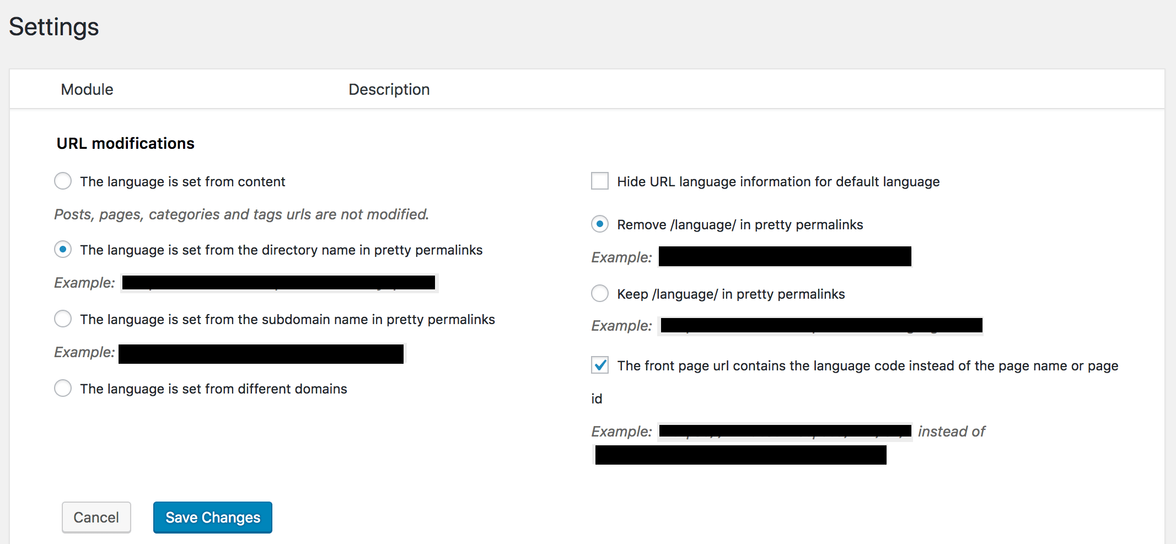This screenshot has width=1176, height=544.
Task: Choose subdomain name in pretty permalinks option
Action: 63,319
